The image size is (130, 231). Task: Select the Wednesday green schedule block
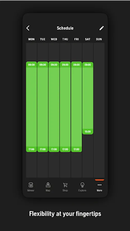click(54, 107)
